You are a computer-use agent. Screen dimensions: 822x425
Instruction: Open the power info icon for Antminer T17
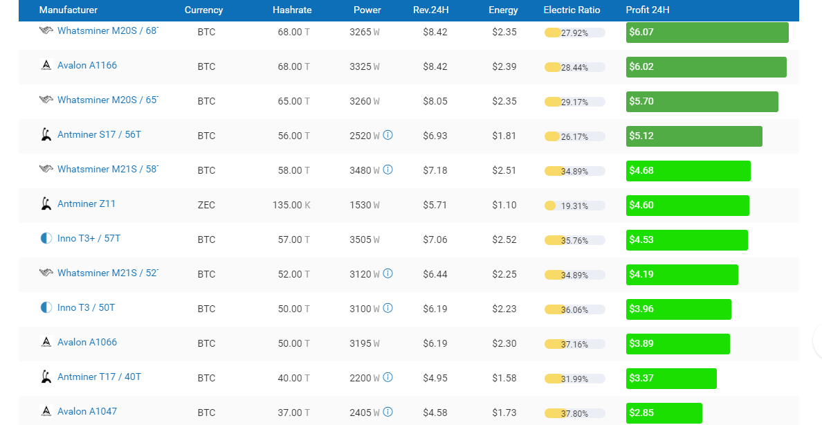coord(388,377)
